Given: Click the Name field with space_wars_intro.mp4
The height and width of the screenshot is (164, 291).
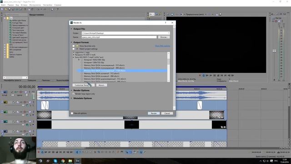Looking at the screenshot, I should coord(119,37).
